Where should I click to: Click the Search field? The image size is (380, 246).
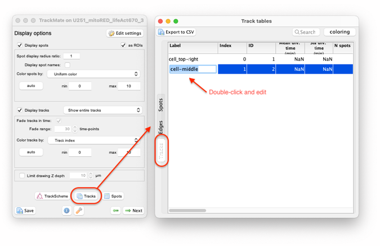point(306,32)
